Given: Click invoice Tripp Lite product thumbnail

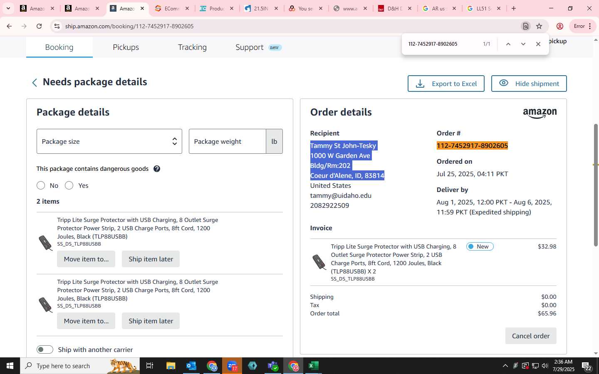Looking at the screenshot, I should [x=319, y=262].
